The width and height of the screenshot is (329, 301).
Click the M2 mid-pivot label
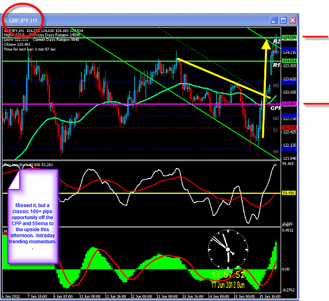(276, 119)
